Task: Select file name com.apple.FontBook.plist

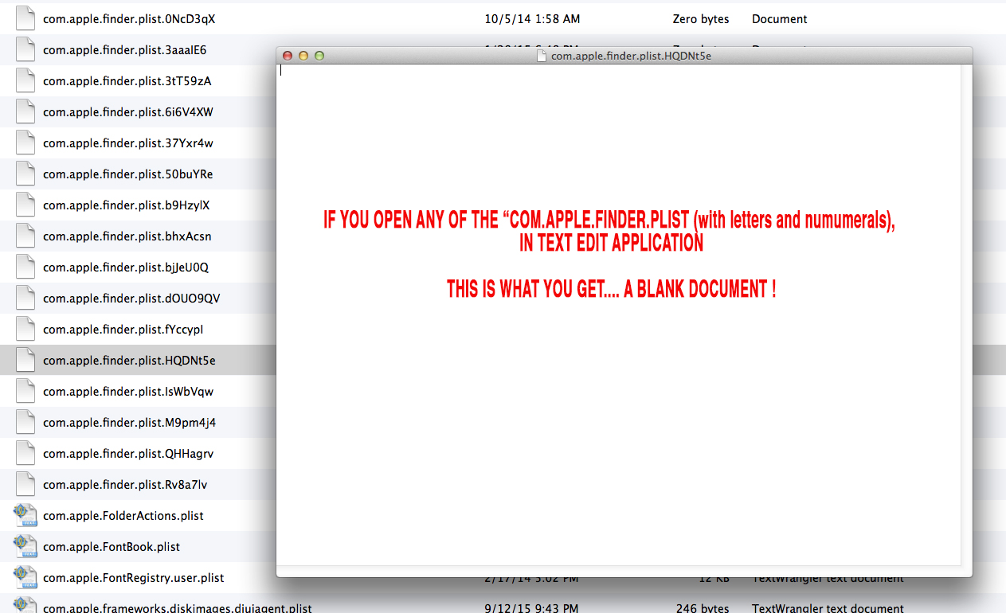Action: coord(112,547)
